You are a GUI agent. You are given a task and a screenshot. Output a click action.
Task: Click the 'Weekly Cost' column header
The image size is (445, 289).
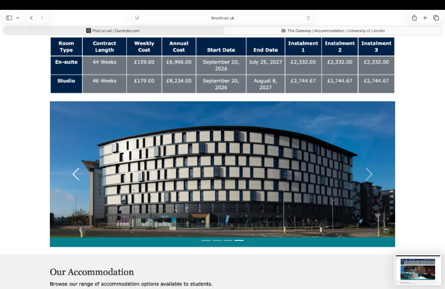[144, 46]
